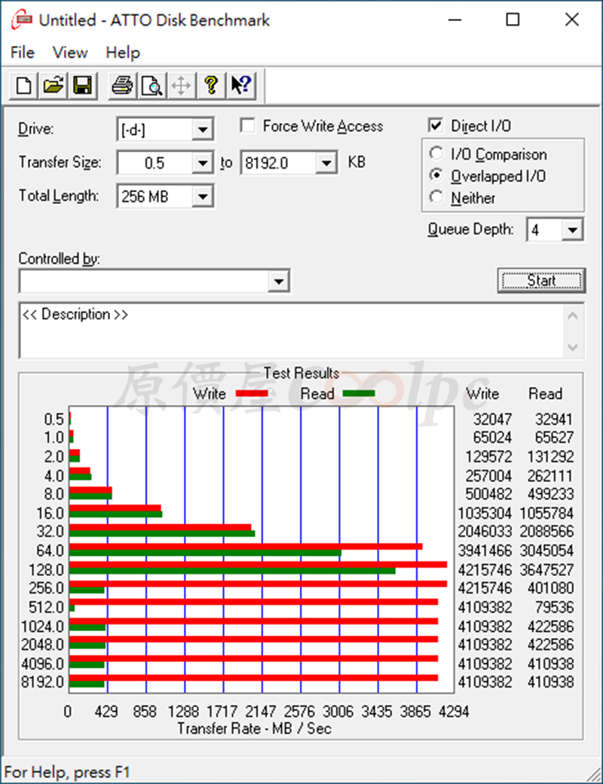Click the ATTO application icon in title bar
The height and width of the screenshot is (784, 603).
pyautogui.click(x=22, y=20)
